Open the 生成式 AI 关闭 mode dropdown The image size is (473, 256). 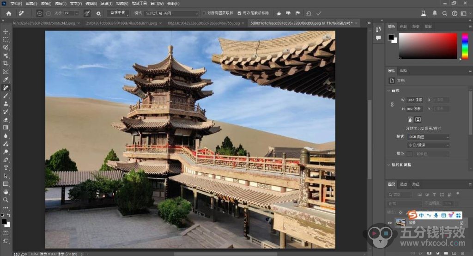[x=171, y=13]
